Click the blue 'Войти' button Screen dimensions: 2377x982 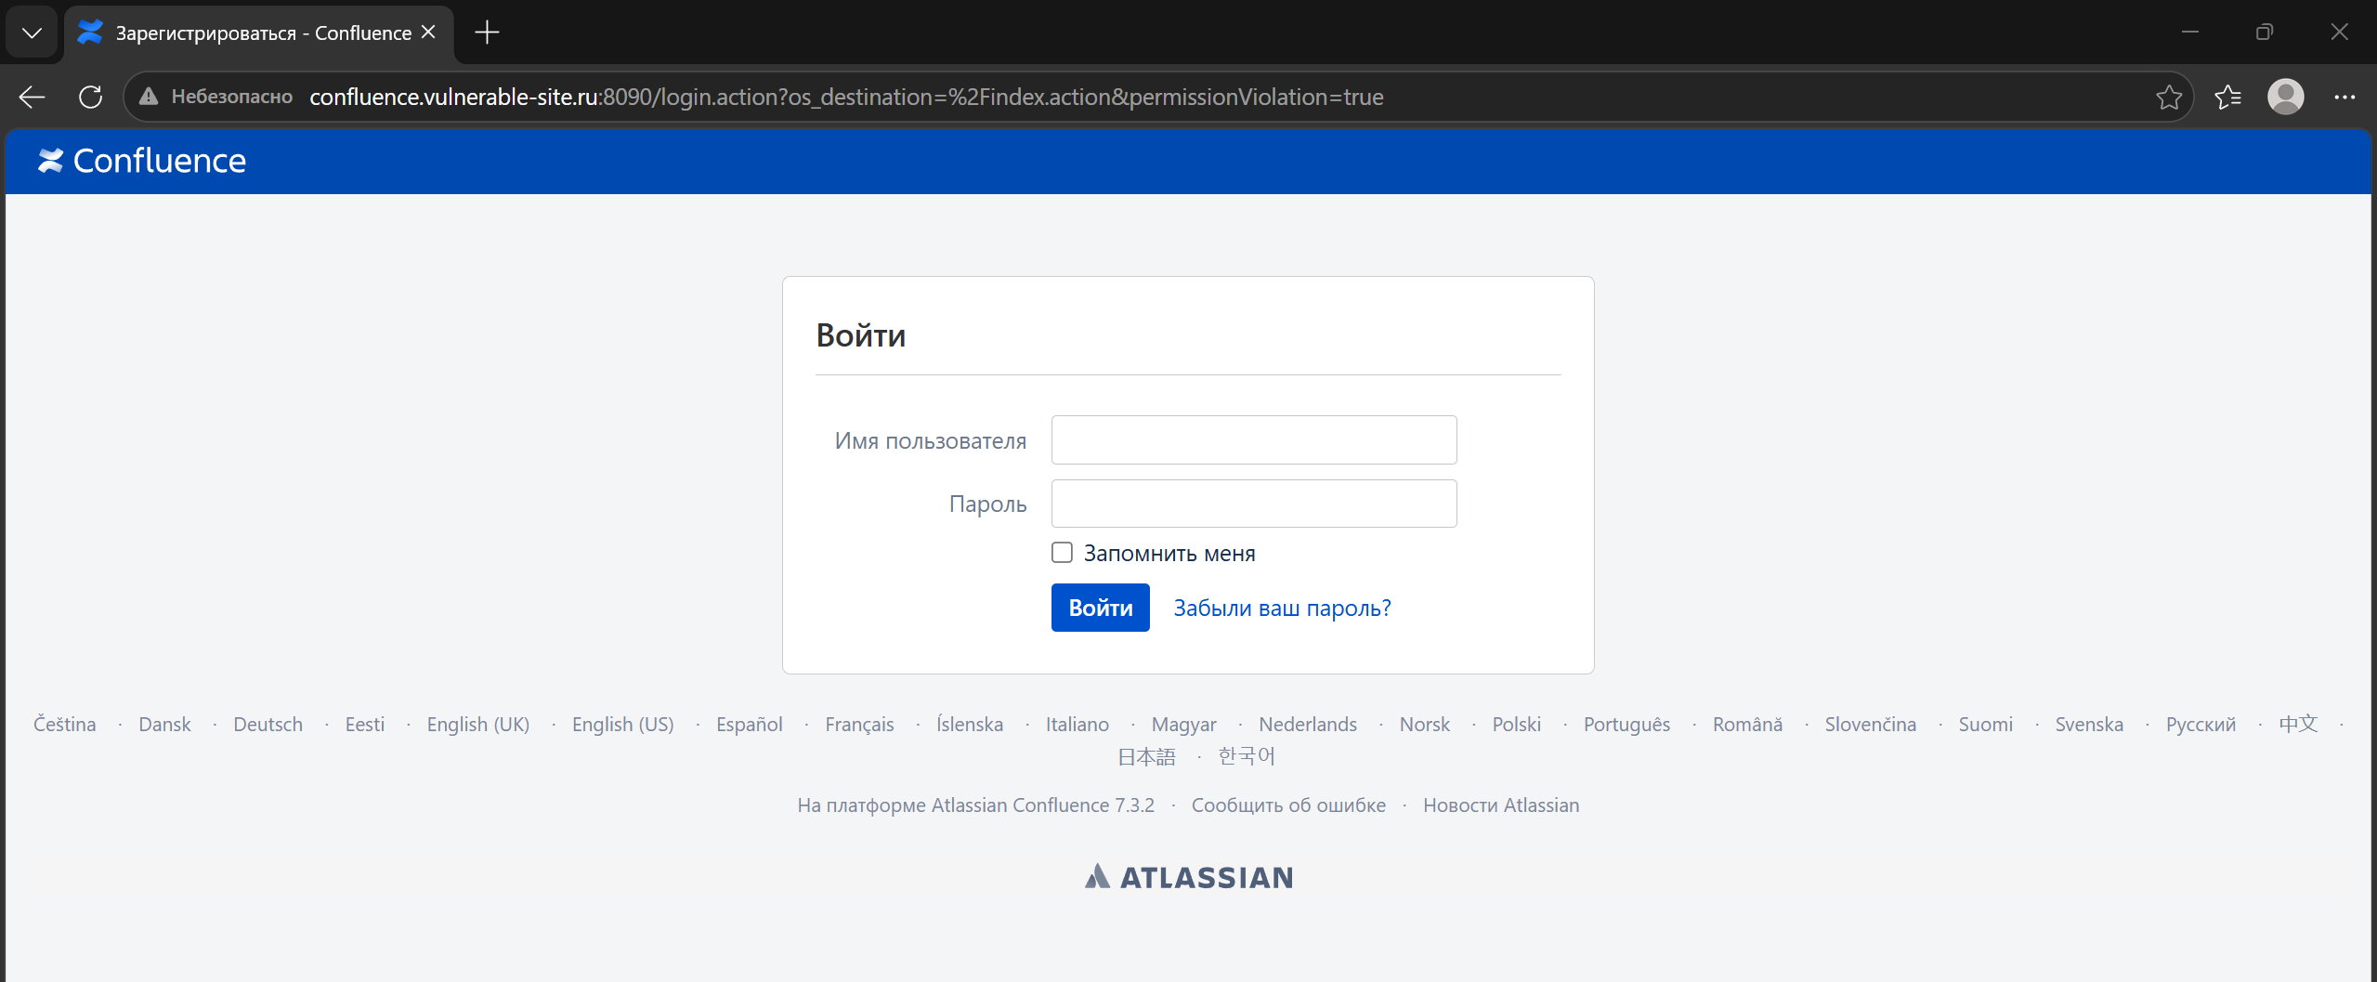(1101, 608)
